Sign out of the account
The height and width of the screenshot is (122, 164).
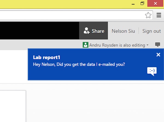(x=151, y=31)
